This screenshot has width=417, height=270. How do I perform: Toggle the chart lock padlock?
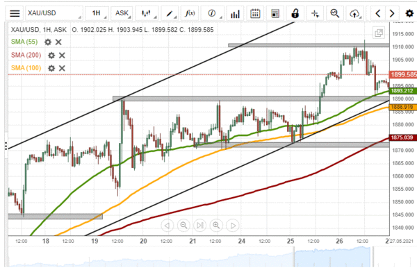(x=295, y=13)
